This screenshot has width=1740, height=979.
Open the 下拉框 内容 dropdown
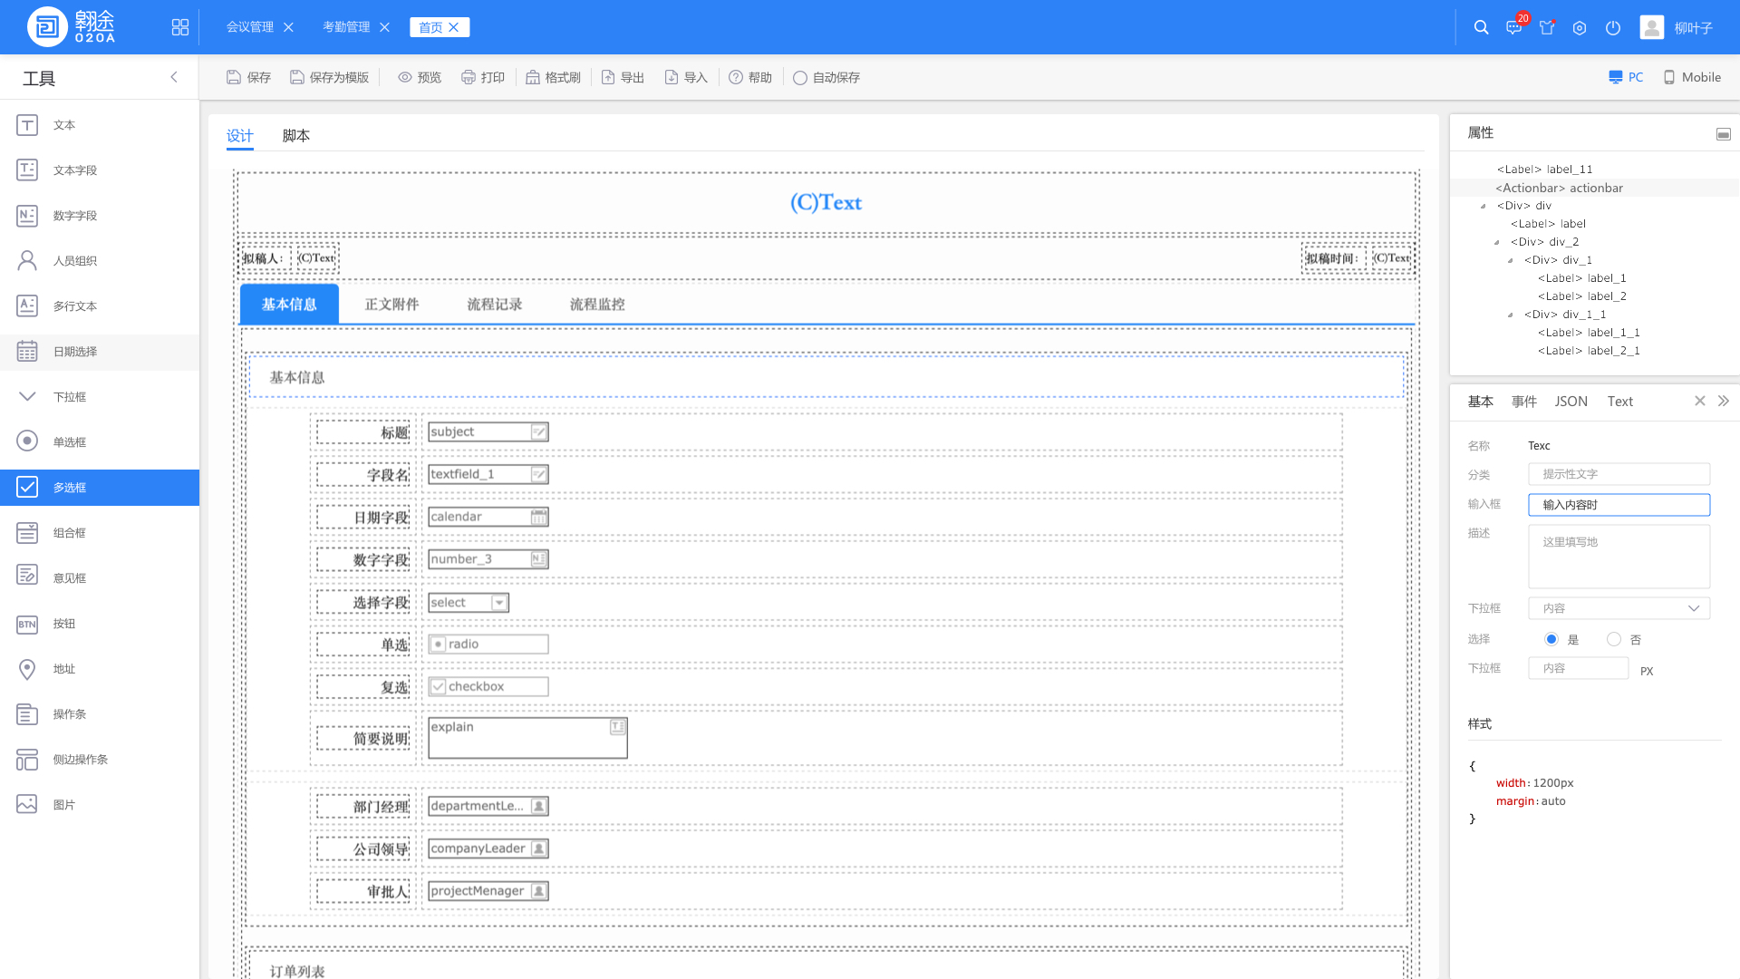coord(1619,608)
